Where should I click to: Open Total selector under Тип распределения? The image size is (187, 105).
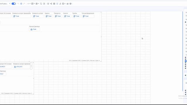88,16
